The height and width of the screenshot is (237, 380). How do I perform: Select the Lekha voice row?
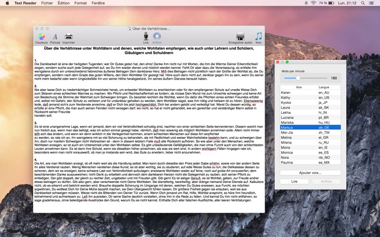click(310, 112)
